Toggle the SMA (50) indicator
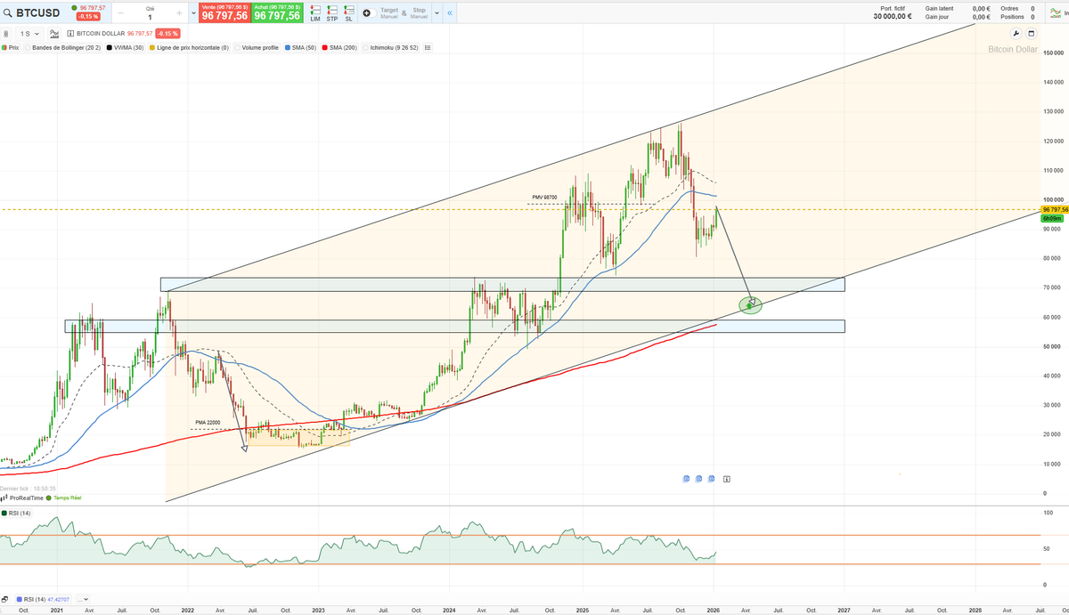 tap(301, 47)
